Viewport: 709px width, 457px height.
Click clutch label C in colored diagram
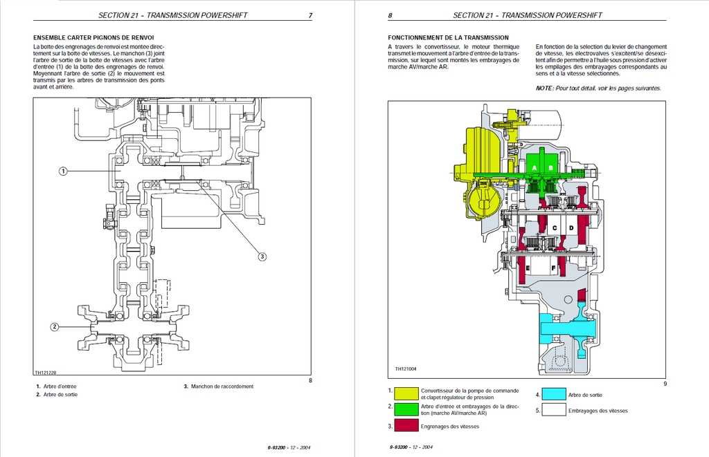[x=555, y=228]
